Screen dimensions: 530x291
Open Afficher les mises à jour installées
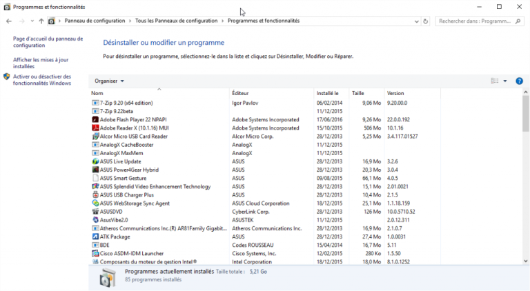click(41, 63)
